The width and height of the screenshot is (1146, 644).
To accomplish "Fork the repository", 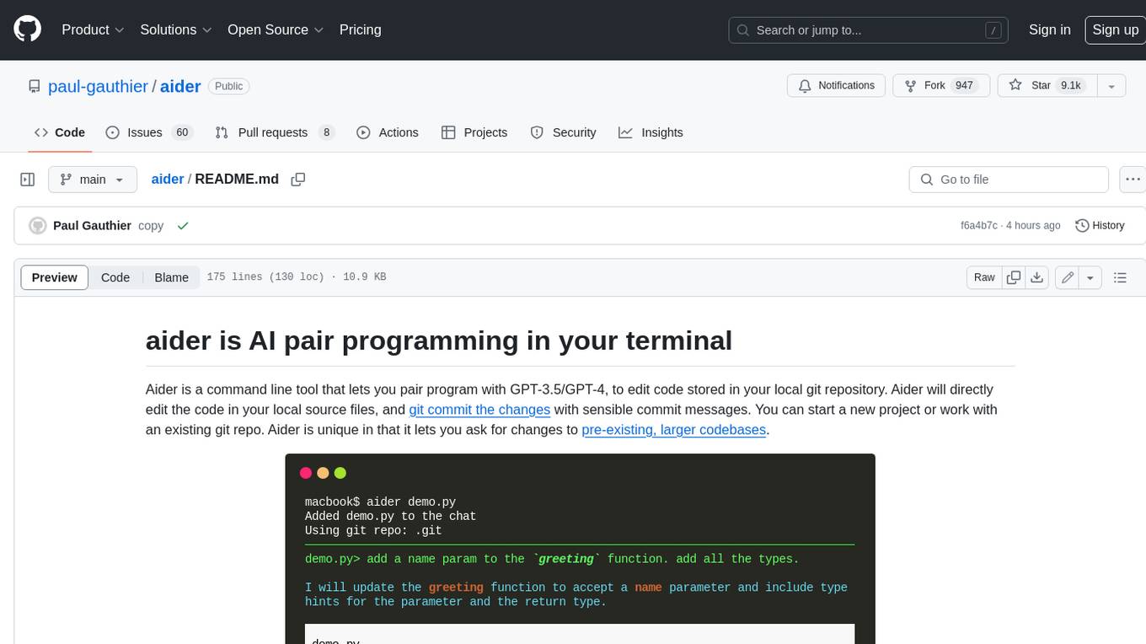I will (x=940, y=85).
